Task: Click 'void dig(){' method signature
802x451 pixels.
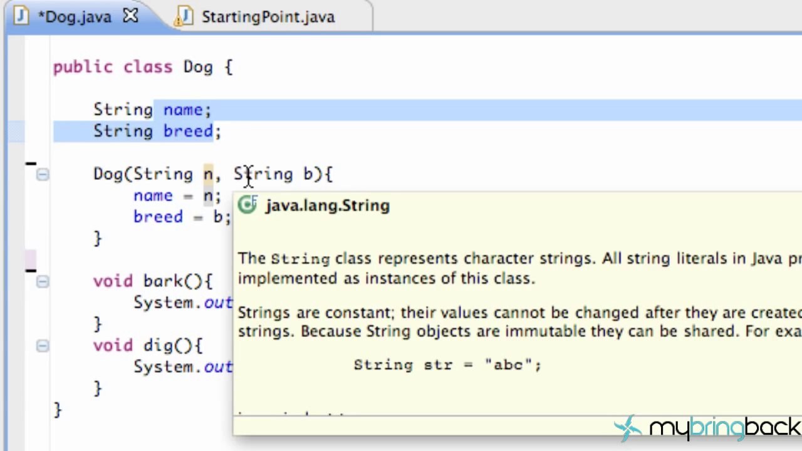Action: point(148,345)
